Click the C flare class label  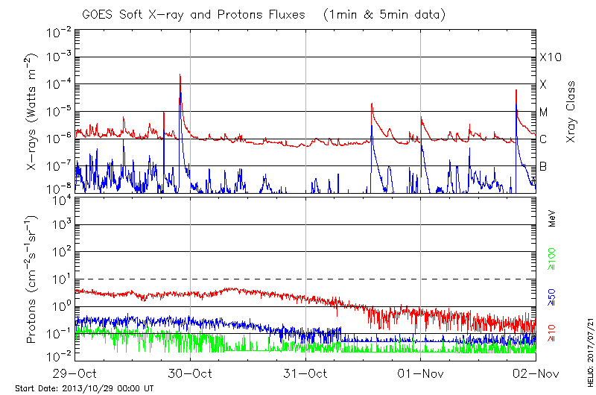[544, 139]
